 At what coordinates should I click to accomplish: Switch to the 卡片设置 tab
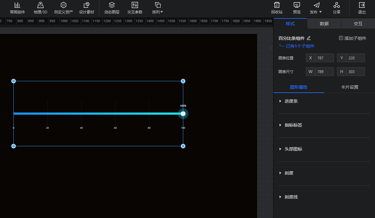(349, 87)
